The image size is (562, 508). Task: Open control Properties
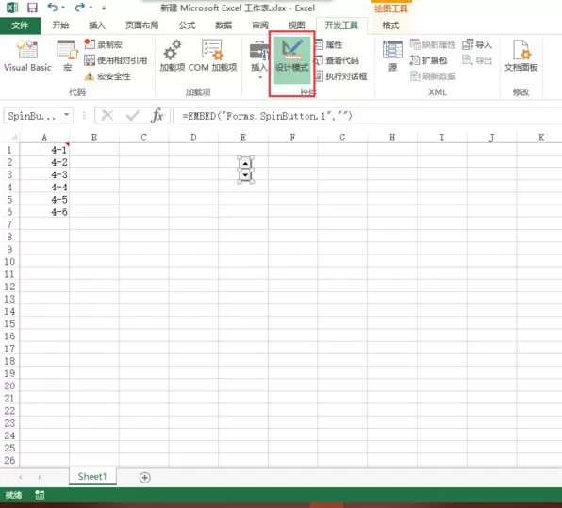(x=329, y=44)
